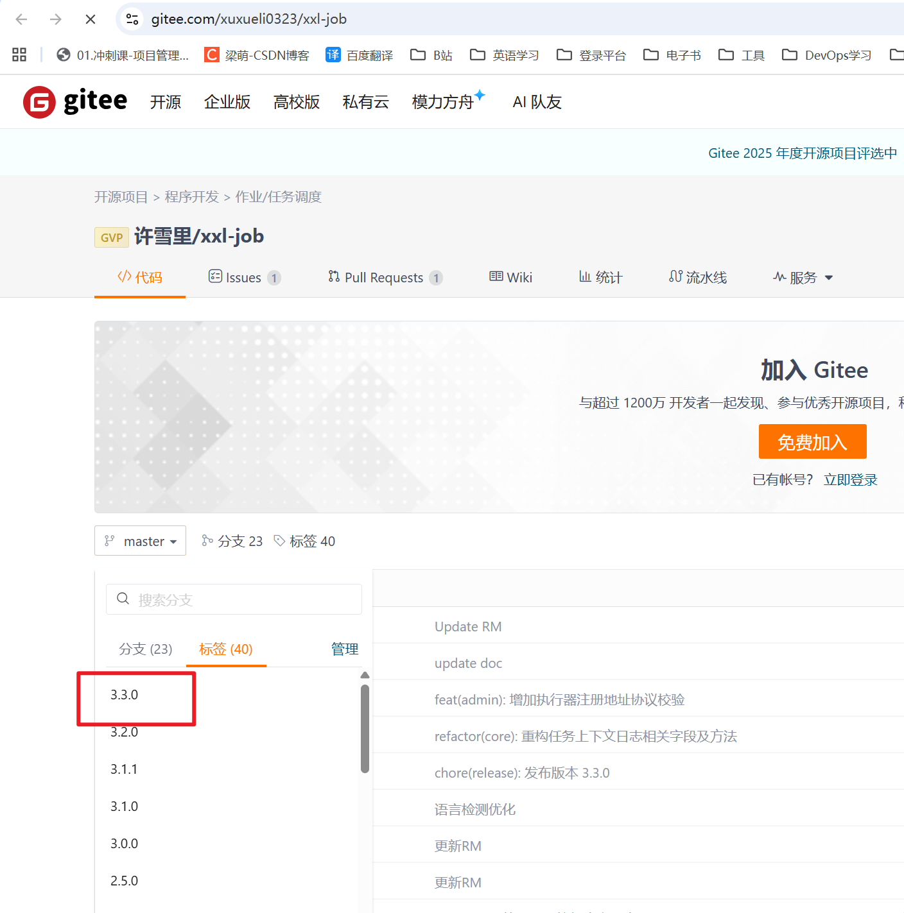Select the 代码 tab

140,277
